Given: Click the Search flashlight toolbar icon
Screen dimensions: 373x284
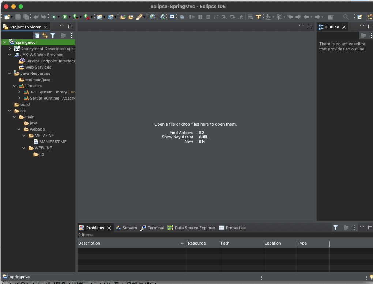Looking at the screenshot, I should (139, 17).
